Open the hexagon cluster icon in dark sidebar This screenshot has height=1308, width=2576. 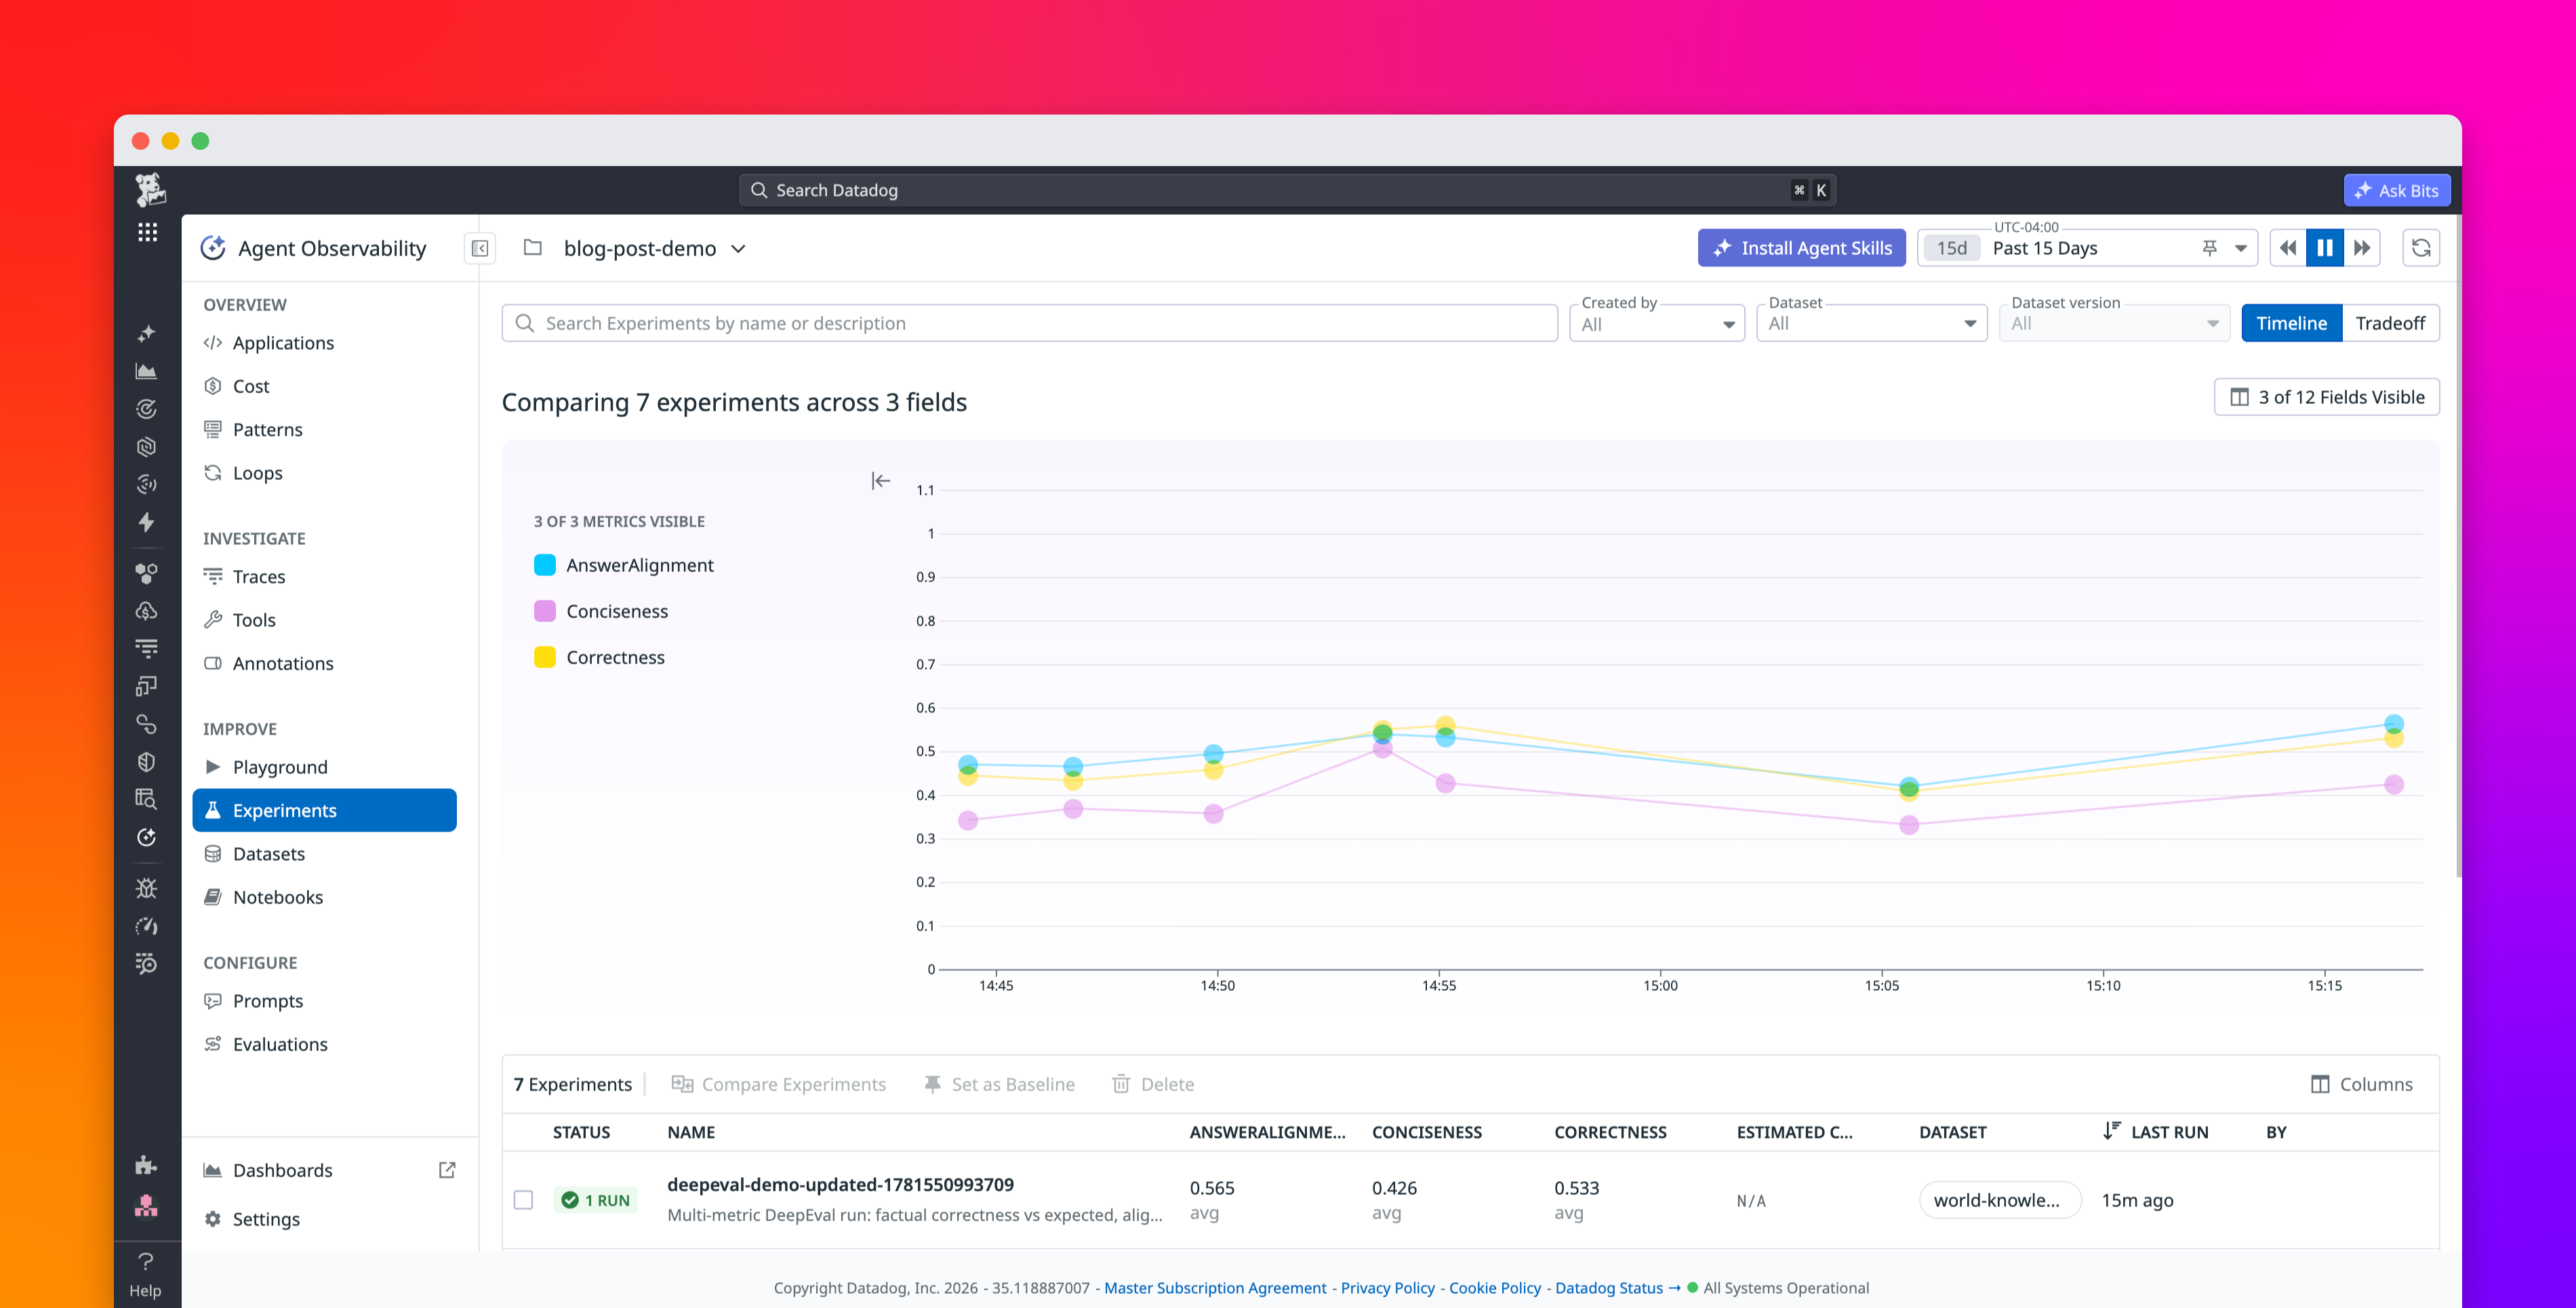pos(146,573)
